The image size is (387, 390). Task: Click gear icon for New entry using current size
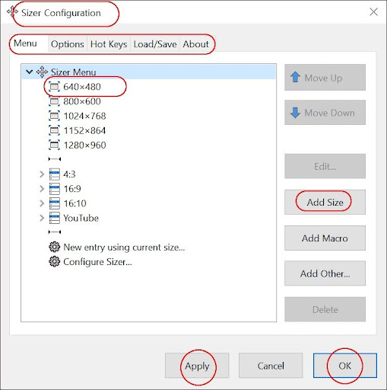point(54,247)
